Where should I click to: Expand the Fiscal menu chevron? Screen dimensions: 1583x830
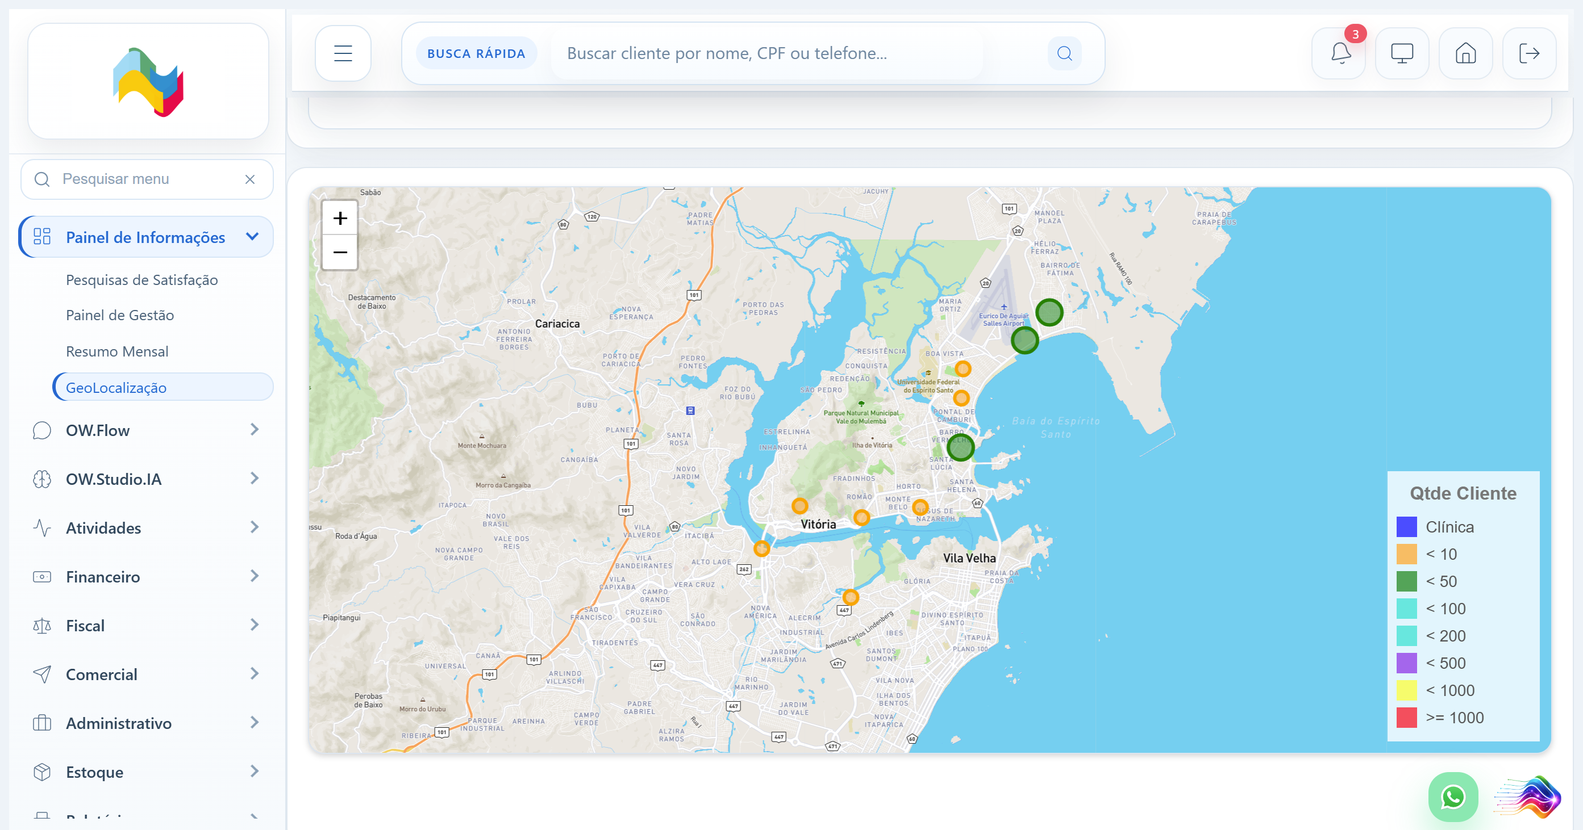click(255, 625)
